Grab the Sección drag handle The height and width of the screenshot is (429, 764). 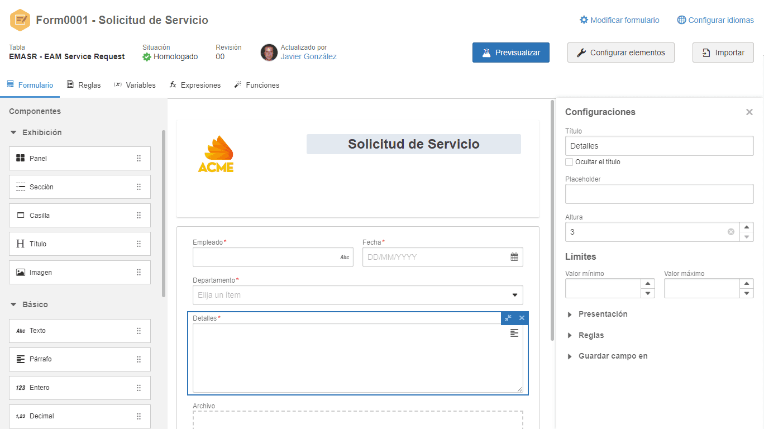(139, 187)
